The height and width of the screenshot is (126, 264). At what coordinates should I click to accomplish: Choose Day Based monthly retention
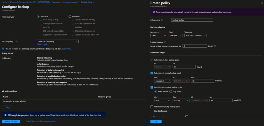171,91
